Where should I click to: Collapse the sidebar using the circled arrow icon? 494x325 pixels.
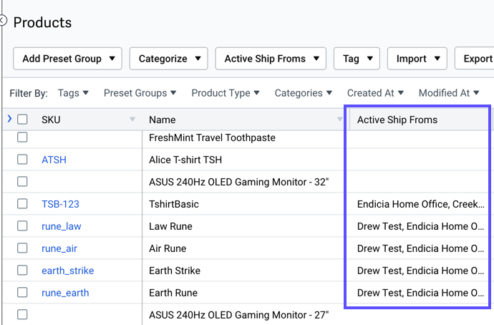[3, 21]
